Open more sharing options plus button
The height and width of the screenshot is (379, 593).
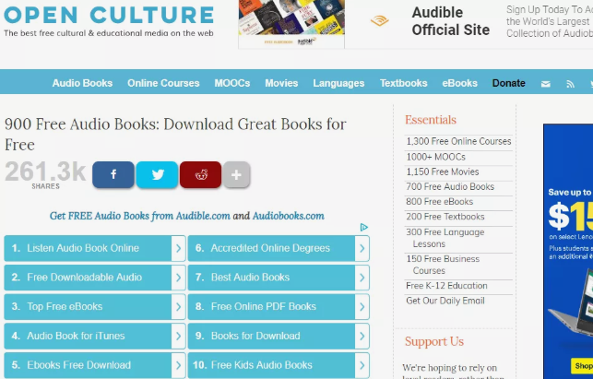tap(236, 174)
